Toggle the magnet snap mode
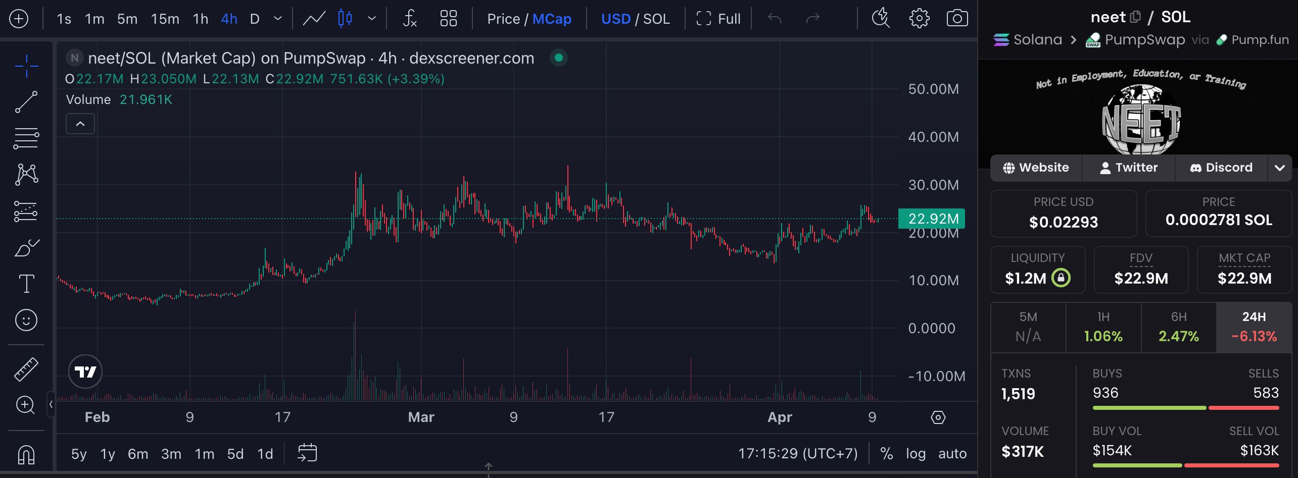 pyautogui.click(x=26, y=454)
